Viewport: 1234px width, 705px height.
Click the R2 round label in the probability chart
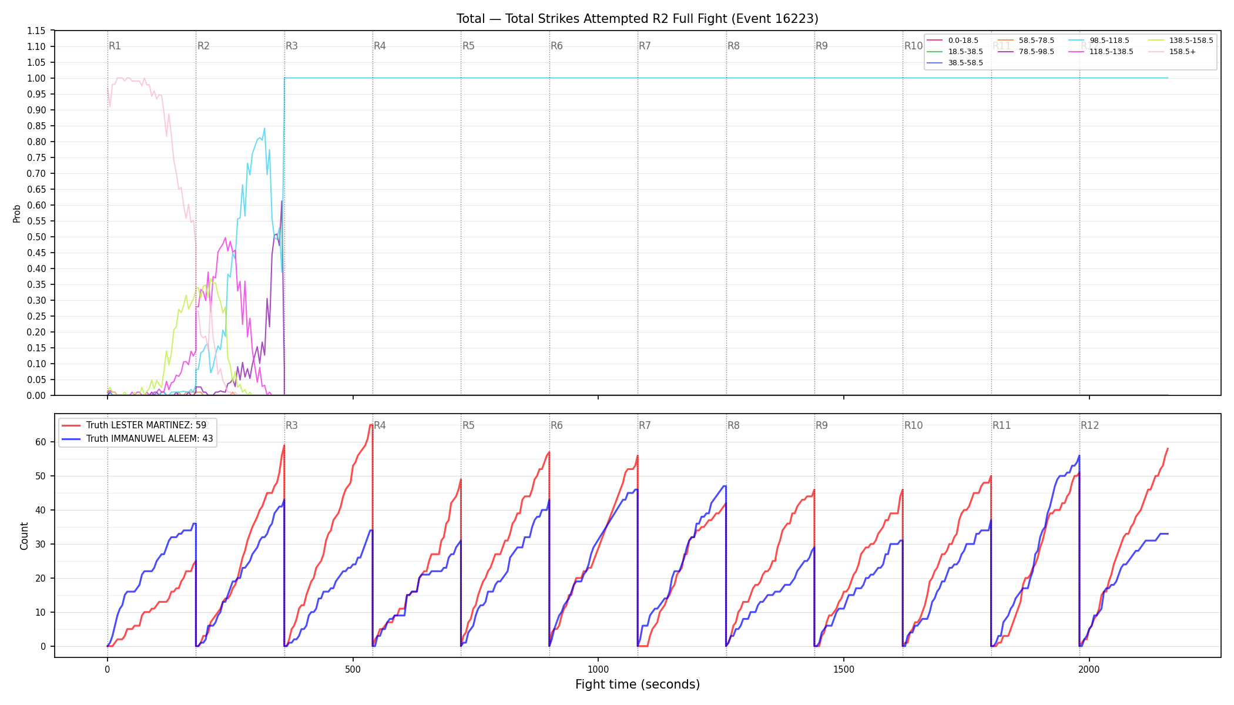click(x=203, y=46)
